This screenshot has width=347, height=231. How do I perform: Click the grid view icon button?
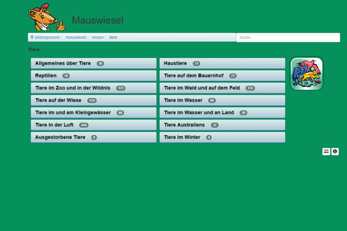(326, 151)
